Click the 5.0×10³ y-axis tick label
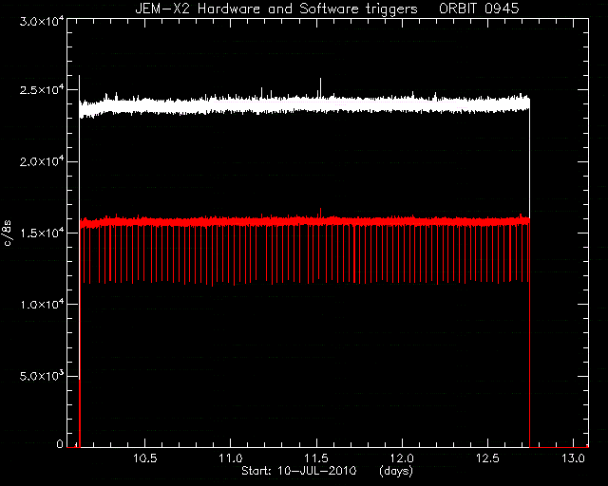 [x=42, y=376]
